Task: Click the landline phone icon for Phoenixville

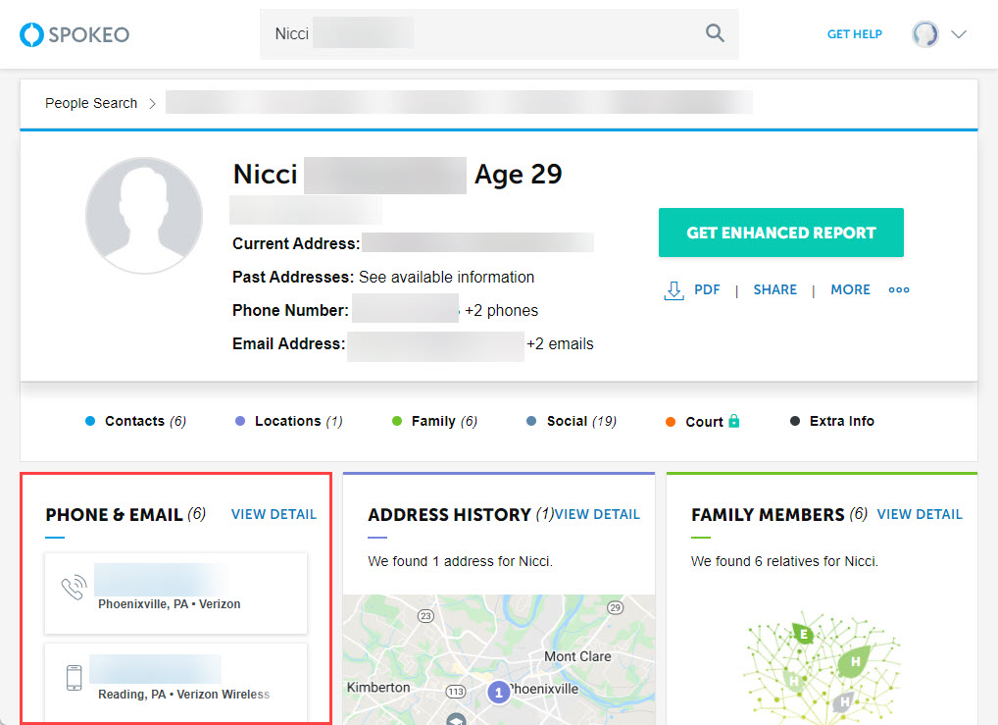Action: (x=74, y=588)
